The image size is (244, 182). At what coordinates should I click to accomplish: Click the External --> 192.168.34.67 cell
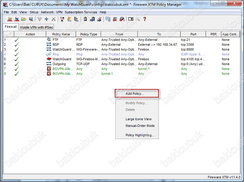point(158,45)
